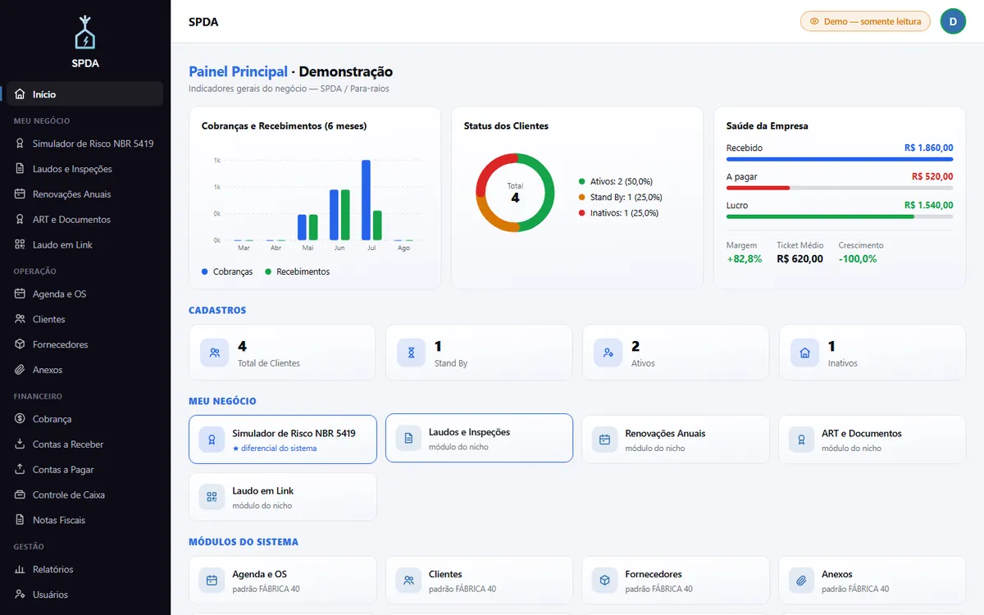Click the Cobrança sidebar dollar icon

pyautogui.click(x=20, y=419)
